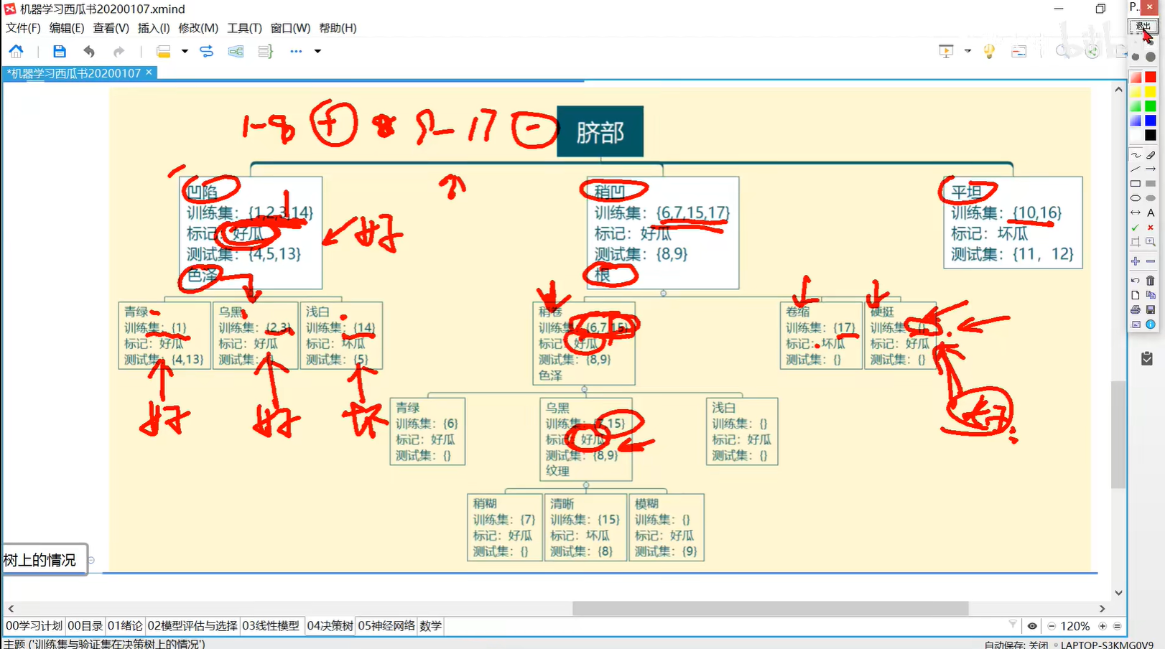
Task: Pick the solid red pen color
Action: click(x=1151, y=77)
